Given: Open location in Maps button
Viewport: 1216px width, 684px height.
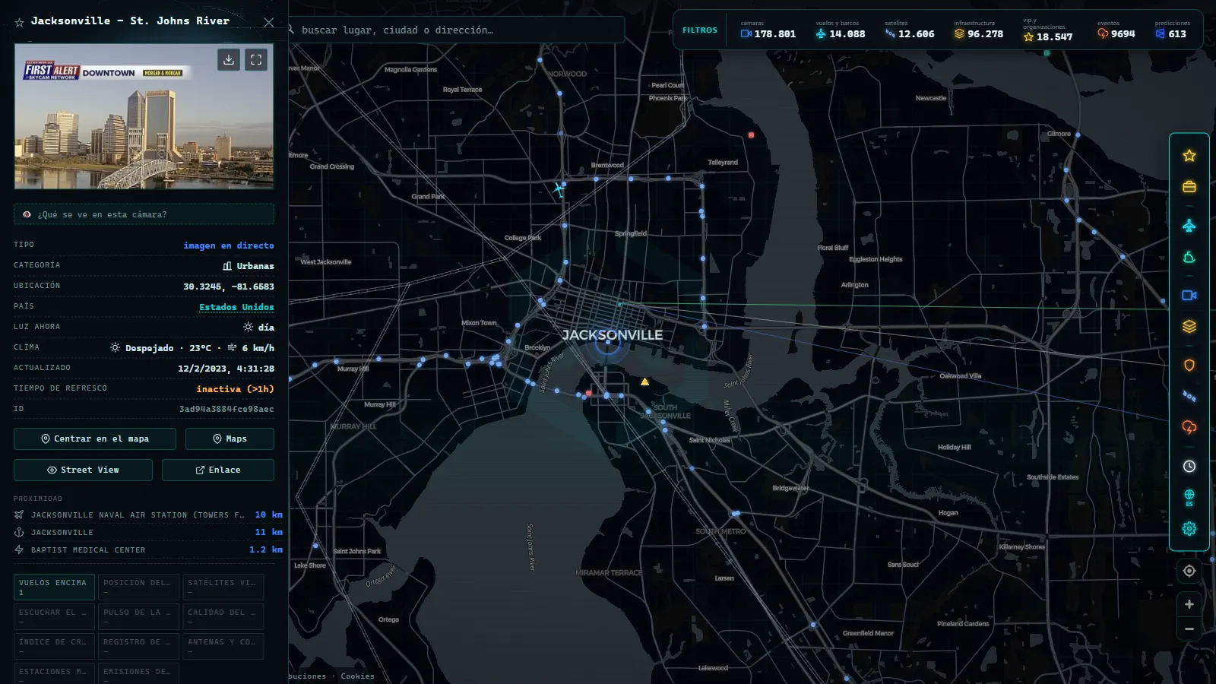Looking at the screenshot, I should (x=230, y=439).
